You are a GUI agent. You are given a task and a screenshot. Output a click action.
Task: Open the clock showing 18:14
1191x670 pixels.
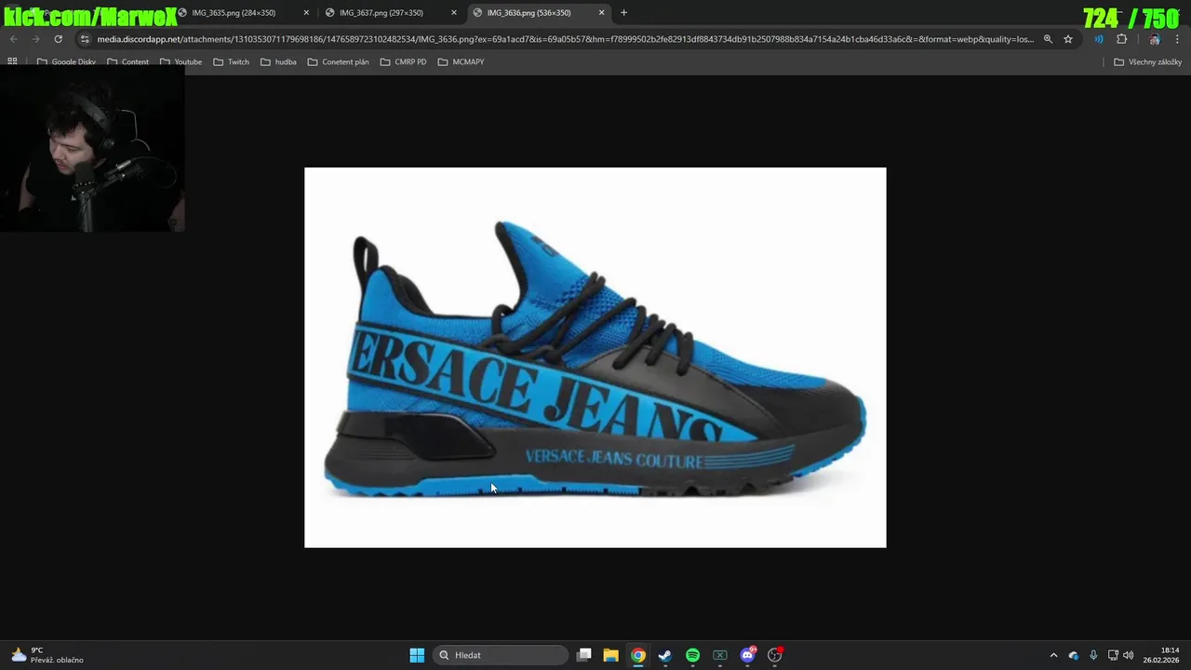pos(1161,655)
